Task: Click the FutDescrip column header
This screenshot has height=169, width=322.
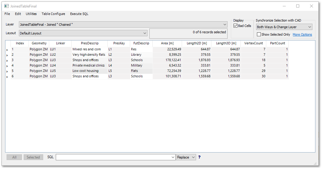Action: pos(141,43)
